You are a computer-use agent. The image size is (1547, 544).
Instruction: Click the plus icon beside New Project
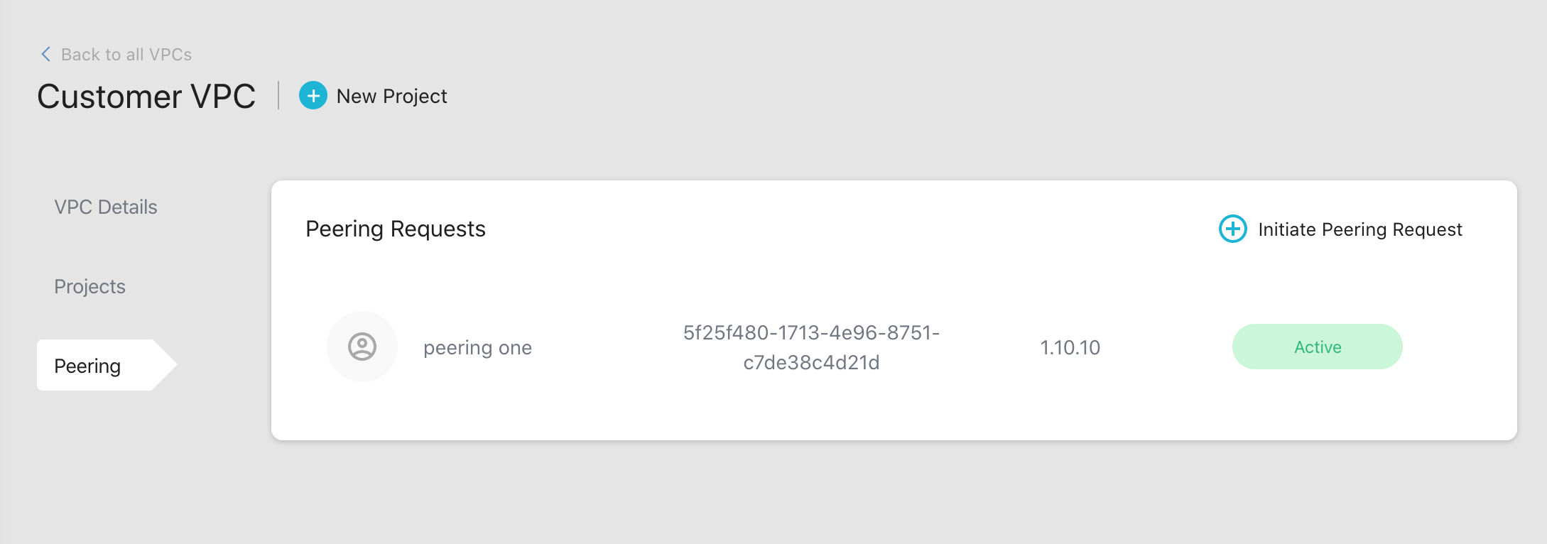coord(313,95)
